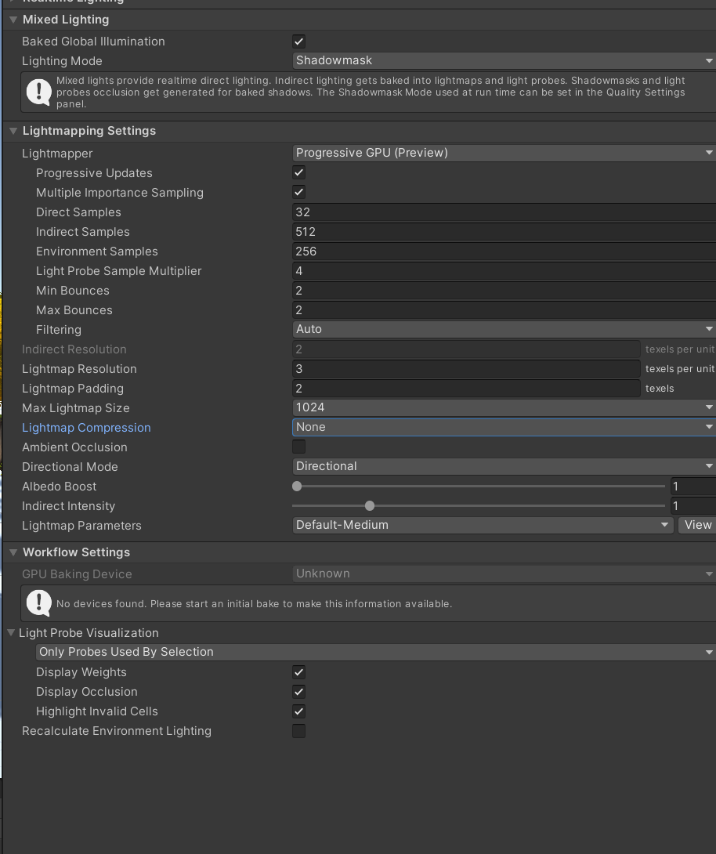Click the info icon in the Mixed Lighting help box
Image resolution: width=716 pixels, height=854 pixels.
[38, 92]
